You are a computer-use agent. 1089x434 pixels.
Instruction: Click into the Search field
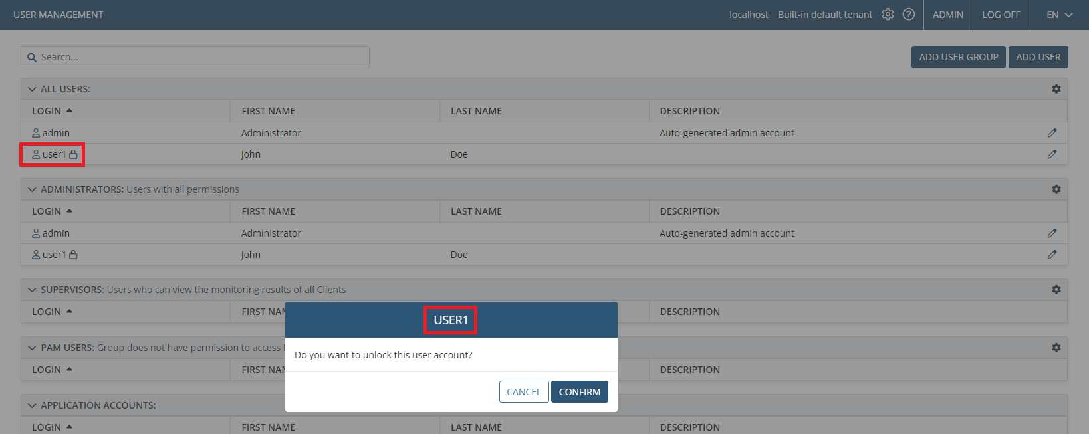click(x=199, y=57)
